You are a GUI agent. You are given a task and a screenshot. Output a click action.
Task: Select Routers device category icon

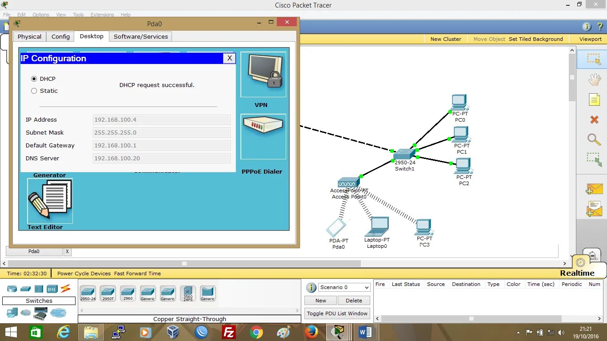point(12,289)
